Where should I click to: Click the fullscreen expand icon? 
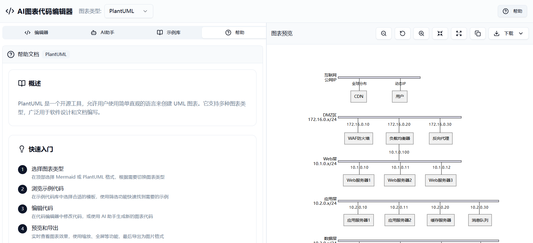(x=459, y=33)
